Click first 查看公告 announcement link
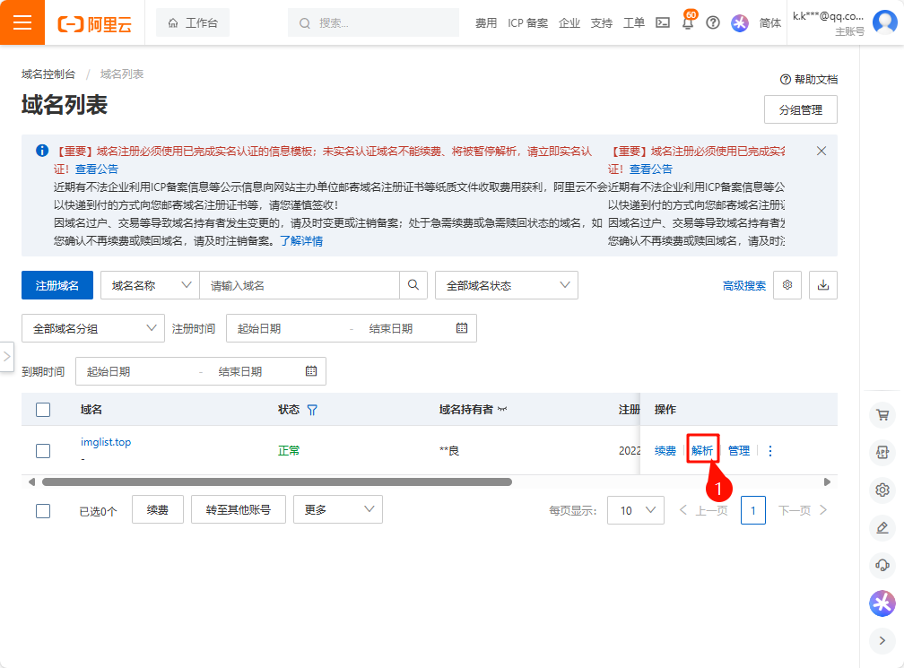This screenshot has width=904, height=668. 97,169
